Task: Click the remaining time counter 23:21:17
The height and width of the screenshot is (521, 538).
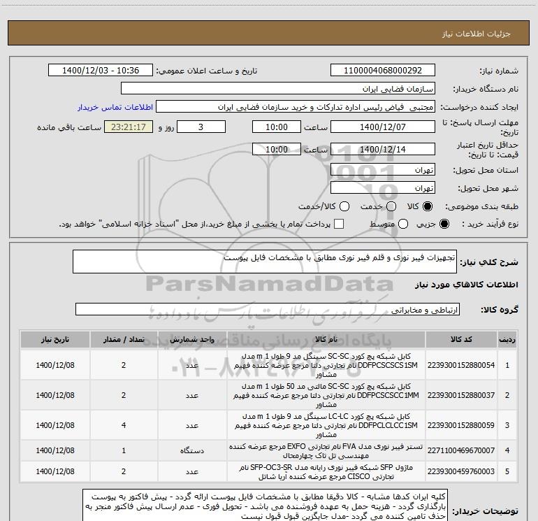Action: [129, 127]
